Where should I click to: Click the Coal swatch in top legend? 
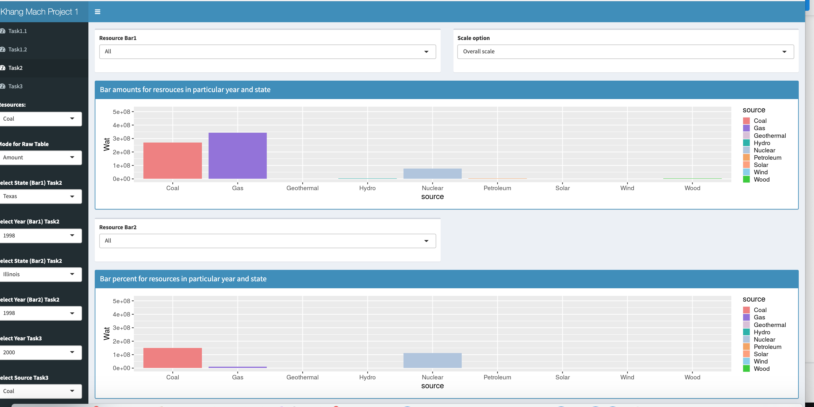746,121
